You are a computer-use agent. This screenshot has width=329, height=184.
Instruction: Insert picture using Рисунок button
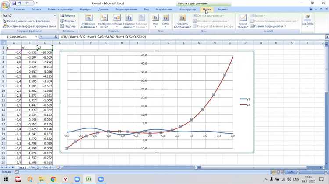coord(68,16)
